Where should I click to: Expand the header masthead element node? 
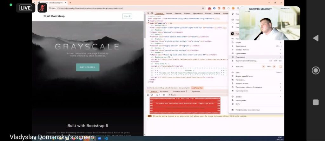[x=150, y=32]
